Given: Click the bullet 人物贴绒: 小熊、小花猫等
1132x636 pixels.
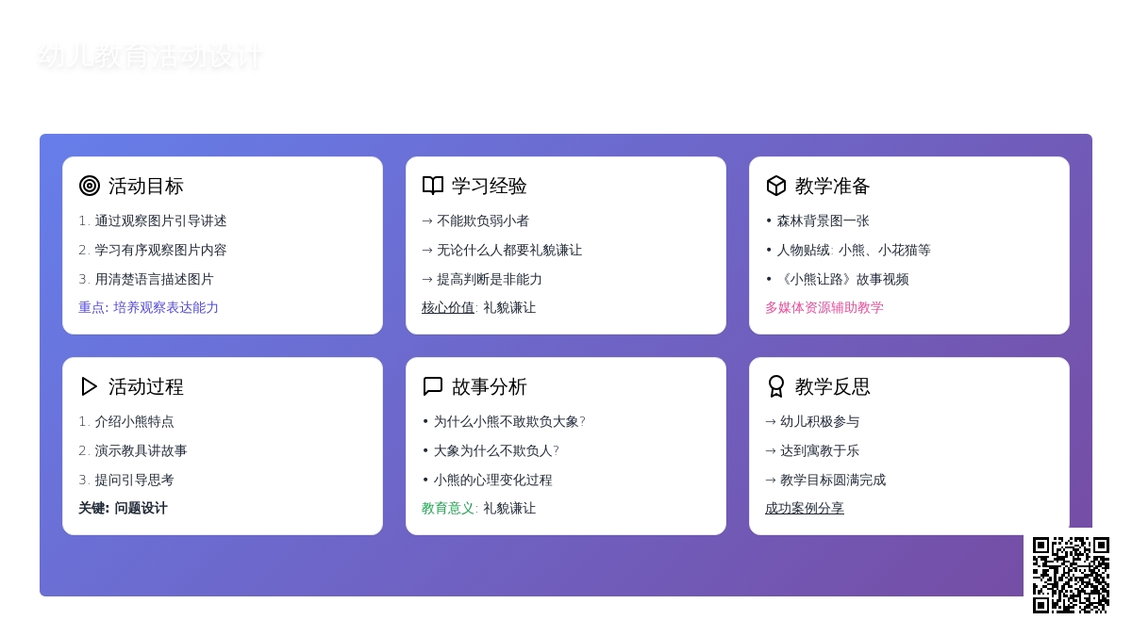Looking at the screenshot, I should [848, 250].
